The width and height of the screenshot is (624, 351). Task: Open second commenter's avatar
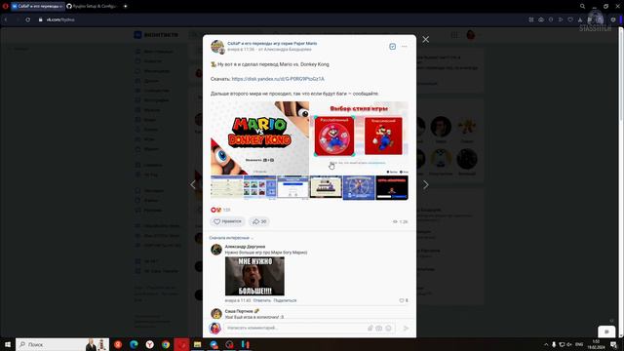point(216,314)
